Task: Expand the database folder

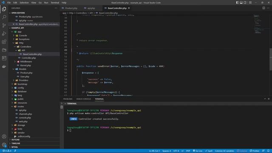Action: pyautogui.click(x=22, y=91)
